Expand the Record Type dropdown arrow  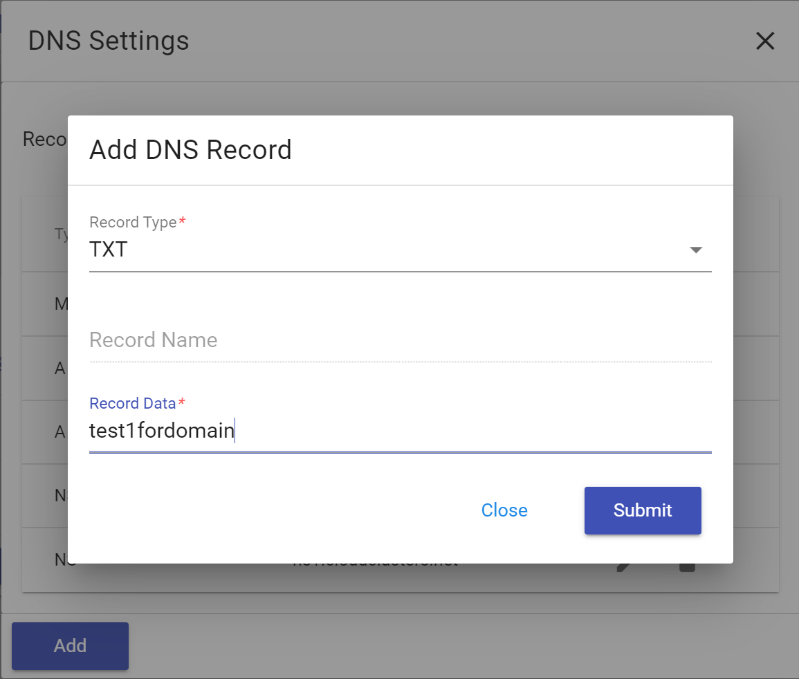pos(696,250)
